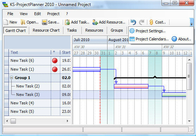Click the New document icon
The image size is (196, 136).
(x=6, y=22)
